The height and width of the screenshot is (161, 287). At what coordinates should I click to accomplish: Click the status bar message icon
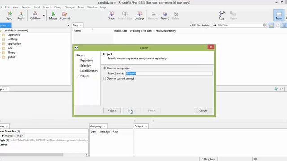(x=255, y=159)
